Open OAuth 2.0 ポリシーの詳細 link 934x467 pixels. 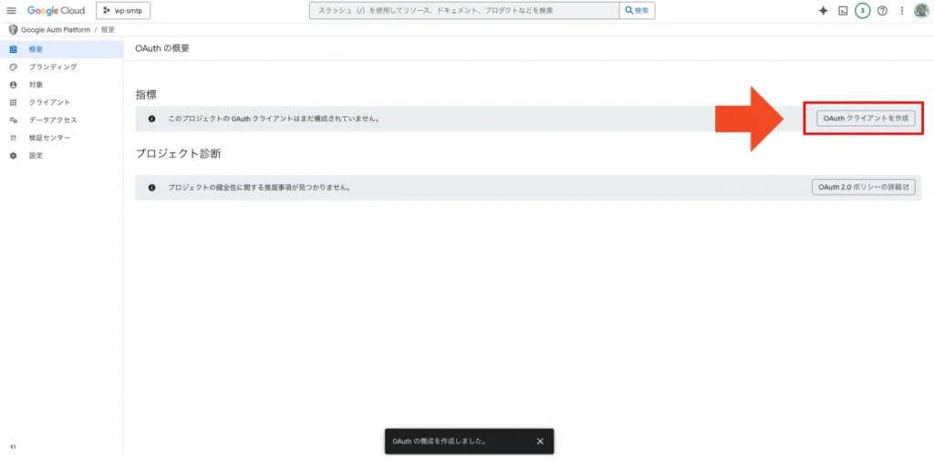point(863,187)
